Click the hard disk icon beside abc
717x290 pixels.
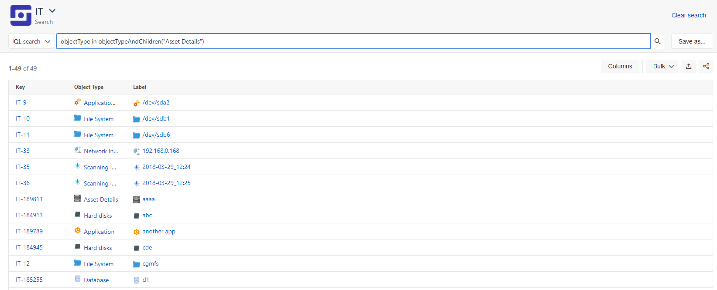coord(137,216)
